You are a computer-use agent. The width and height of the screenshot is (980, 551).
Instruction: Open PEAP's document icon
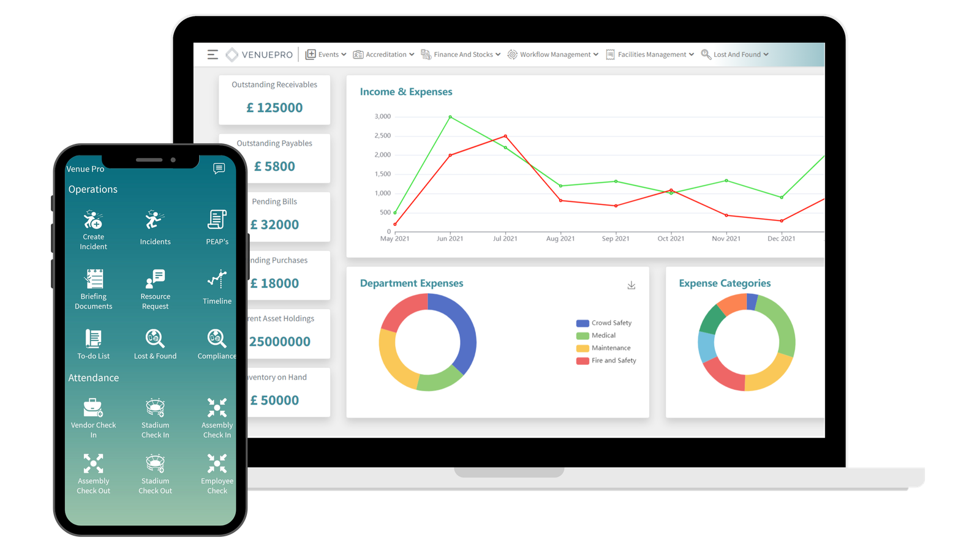217,220
